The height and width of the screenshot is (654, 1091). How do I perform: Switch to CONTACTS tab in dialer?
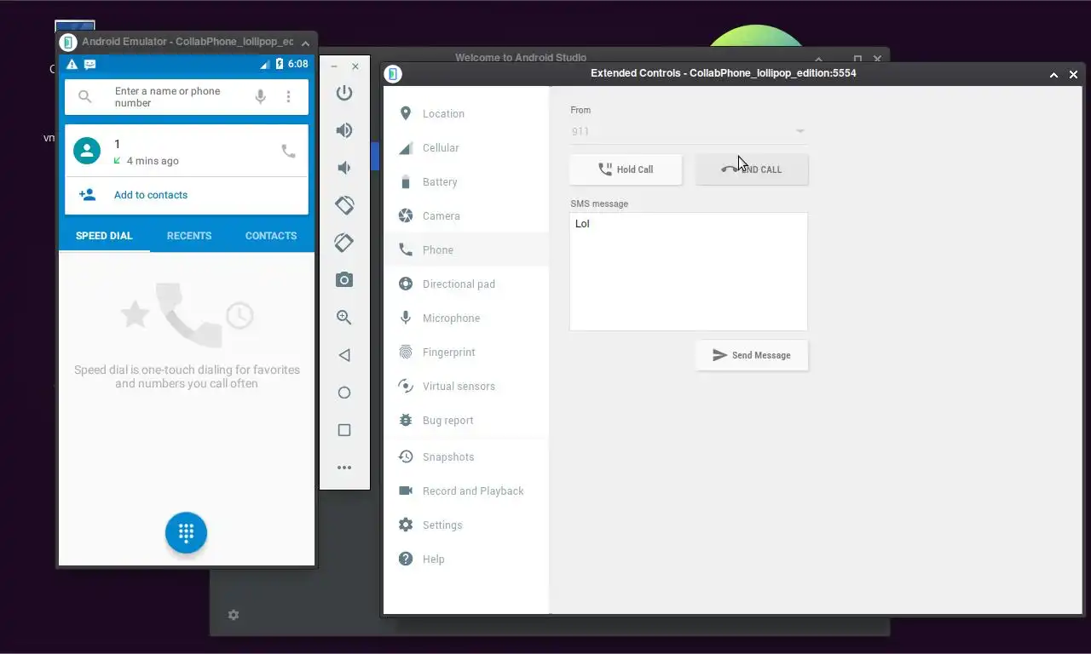271,236
